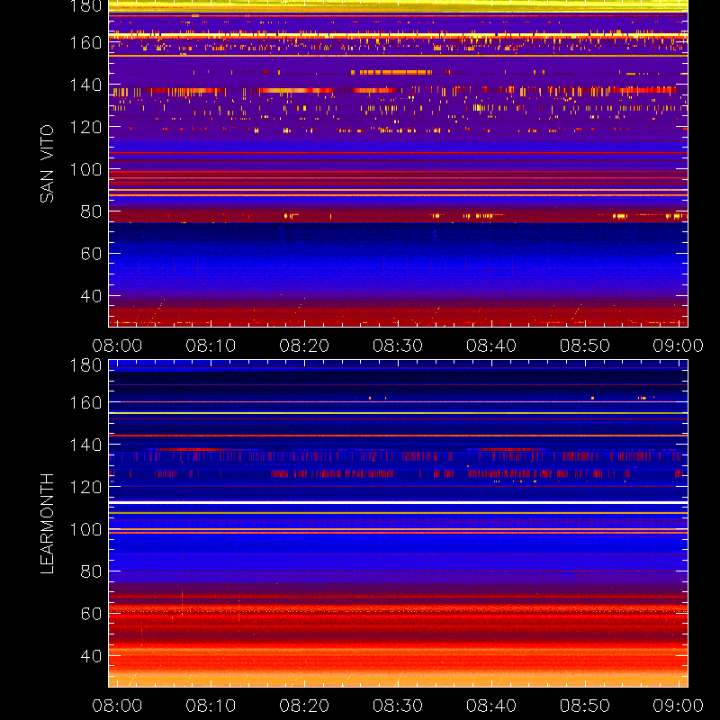The image size is (720, 720).
Task: Choose the 09:00 time label under Learmonth plot
Action: [679, 706]
